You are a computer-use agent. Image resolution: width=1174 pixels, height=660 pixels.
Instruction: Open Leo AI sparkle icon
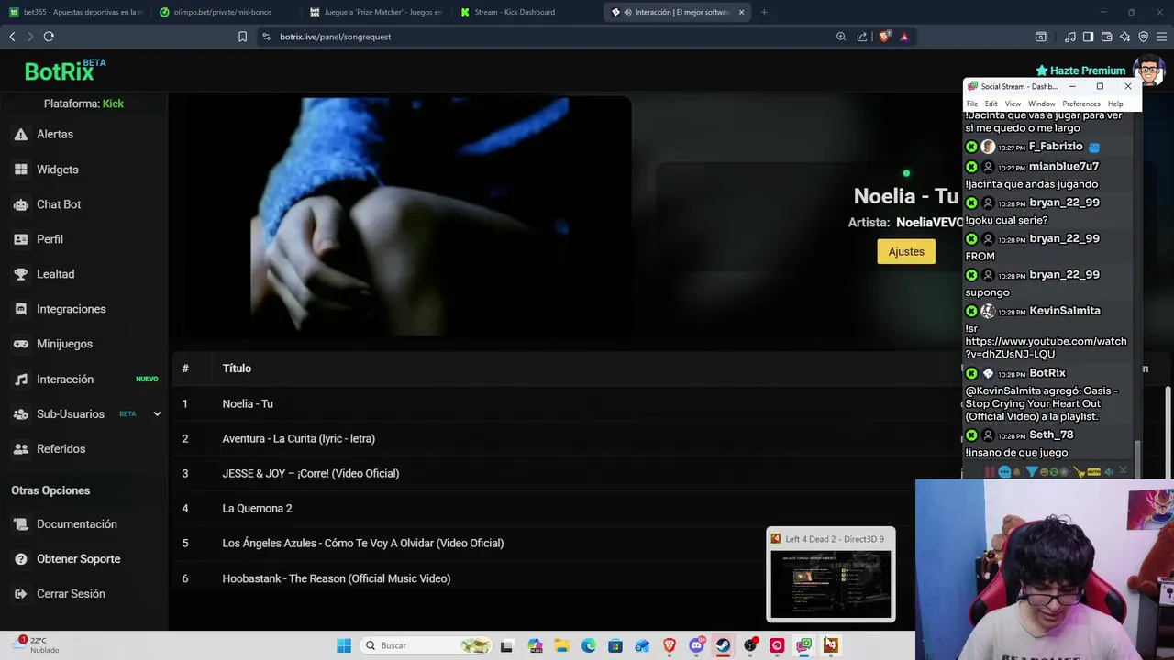[1125, 37]
